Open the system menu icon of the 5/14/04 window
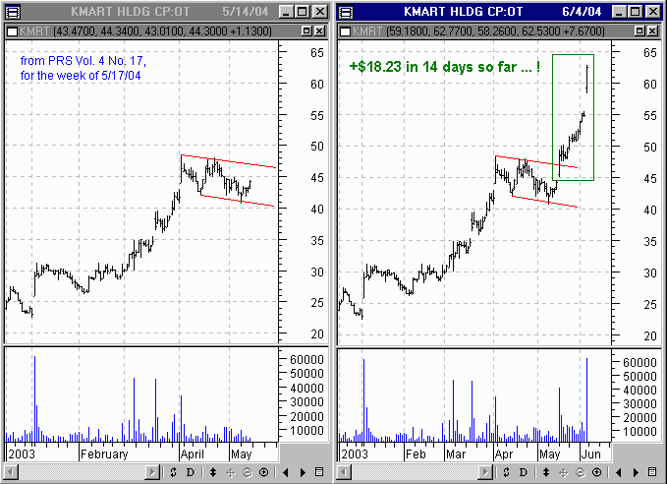This screenshot has width=667, height=484. point(13,13)
